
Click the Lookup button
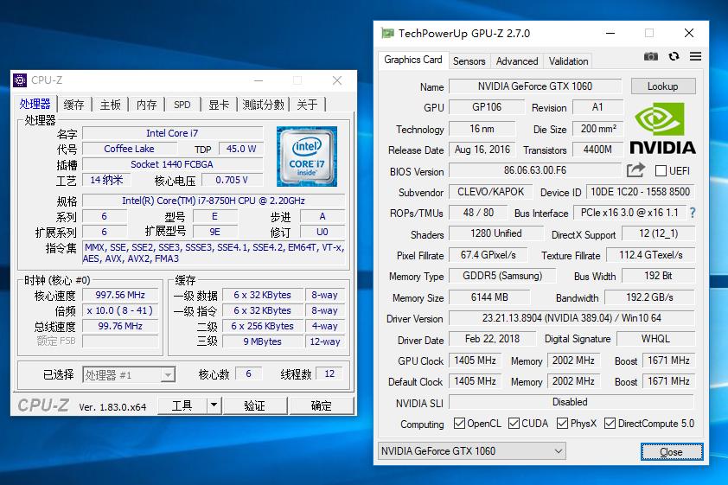tap(662, 86)
